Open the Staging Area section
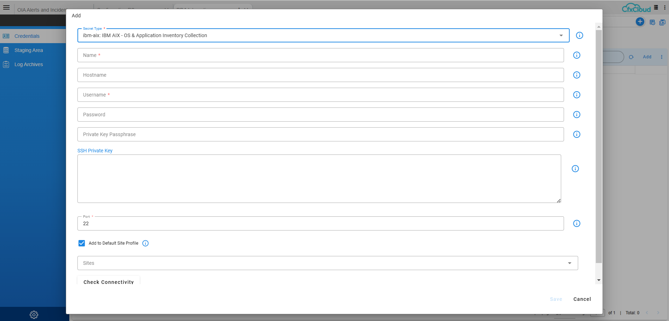669x321 pixels. coord(28,50)
